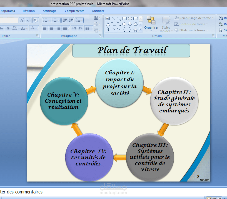Select the isosceles triangle shape
The width and height of the screenshot is (227, 199).
(108, 24)
